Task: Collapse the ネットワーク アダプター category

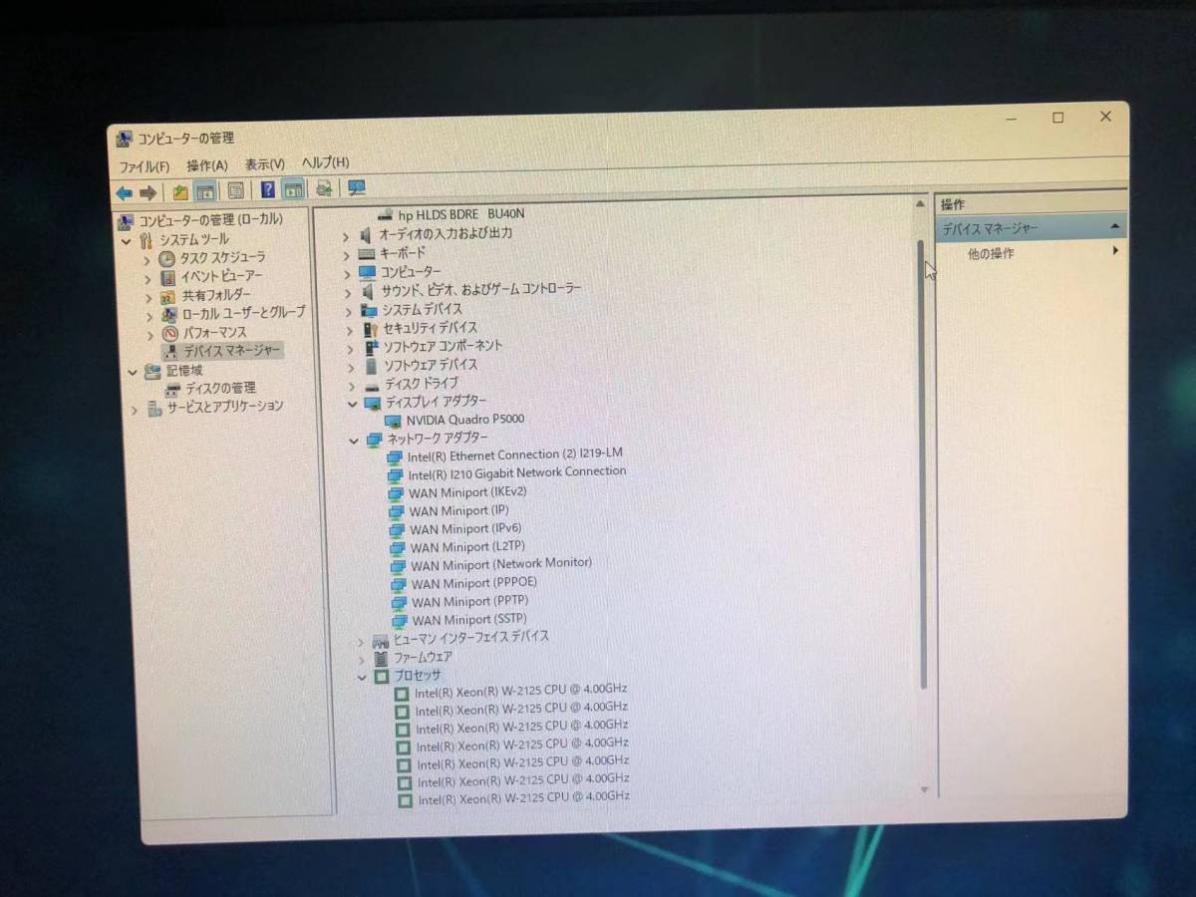Action: point(353,441)
